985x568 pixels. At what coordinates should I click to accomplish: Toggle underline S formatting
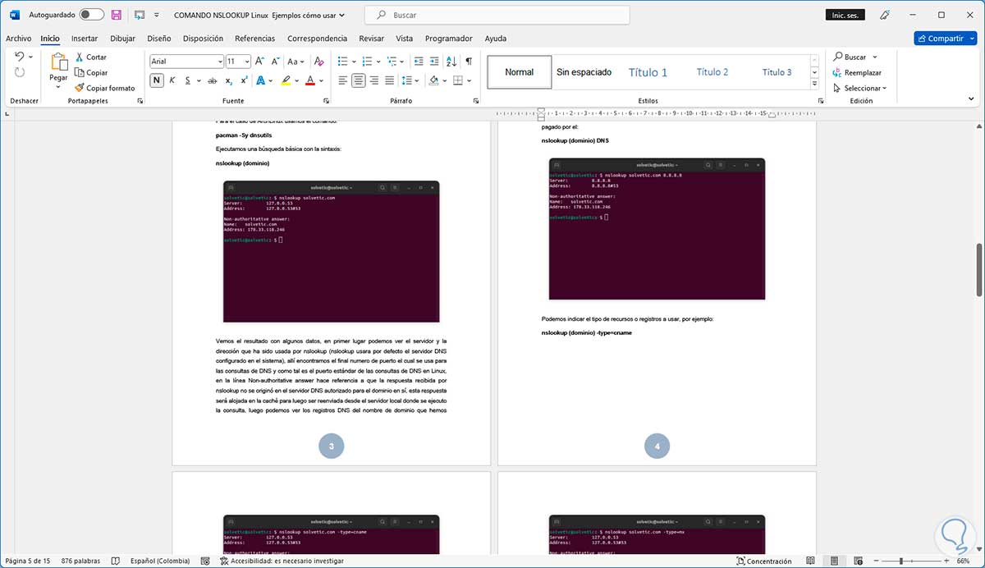[188, 80]
